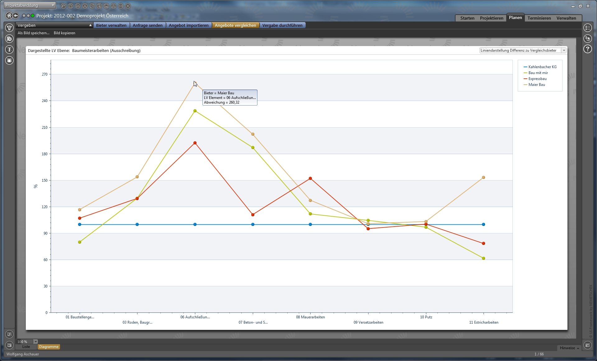Click the scissors cut icon

[85, 6]
